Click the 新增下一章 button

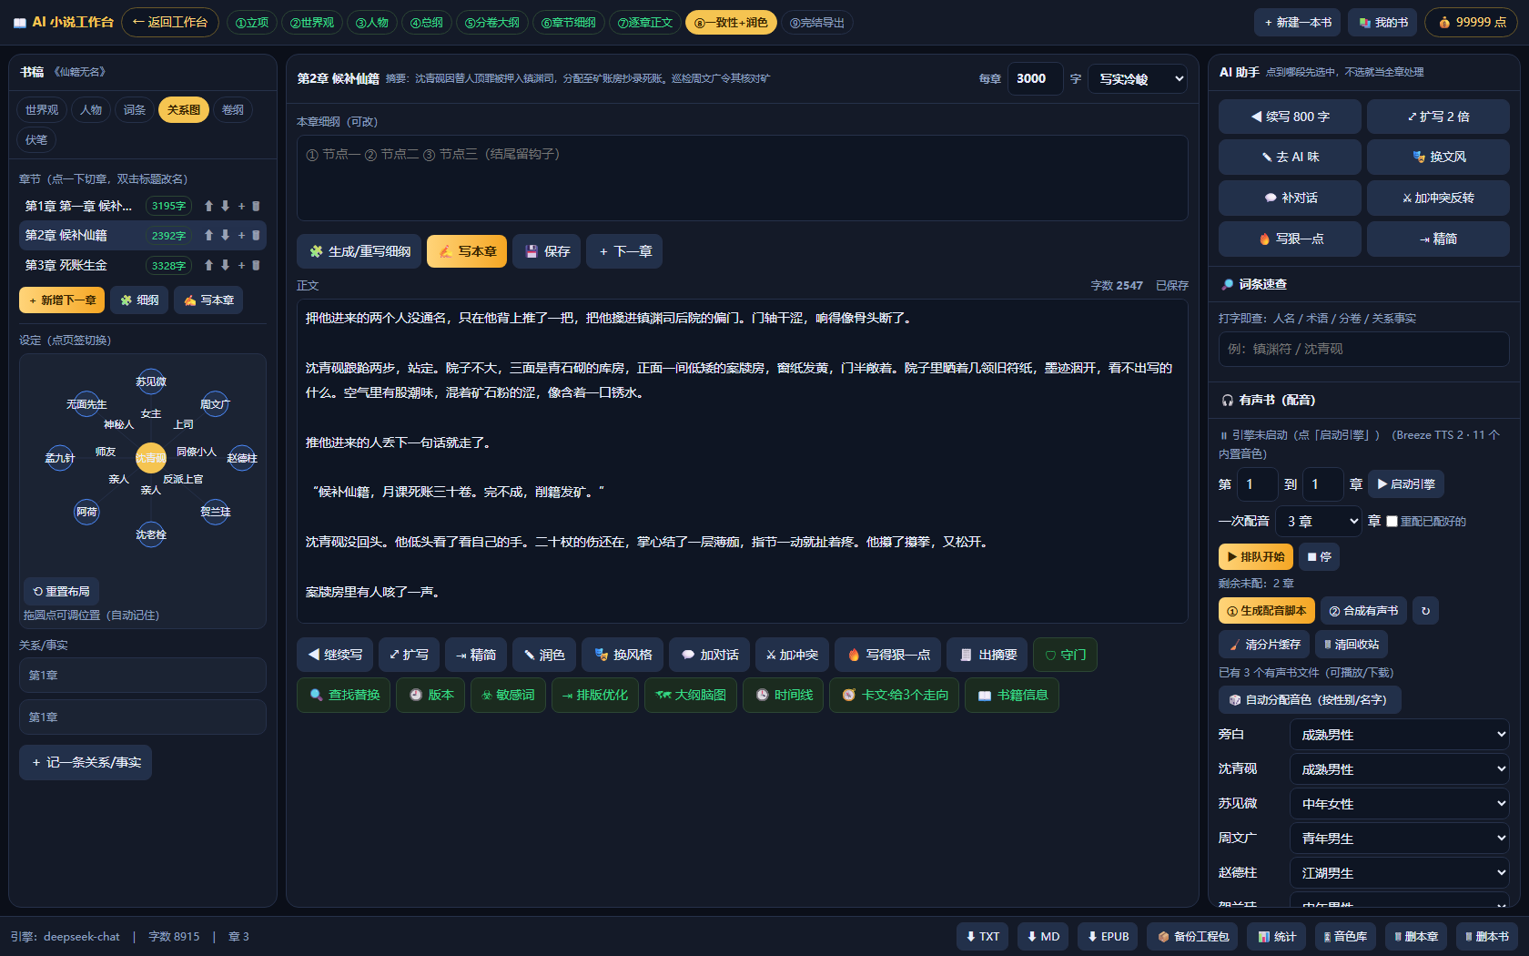pyautogui.click(x=62, y=300)
